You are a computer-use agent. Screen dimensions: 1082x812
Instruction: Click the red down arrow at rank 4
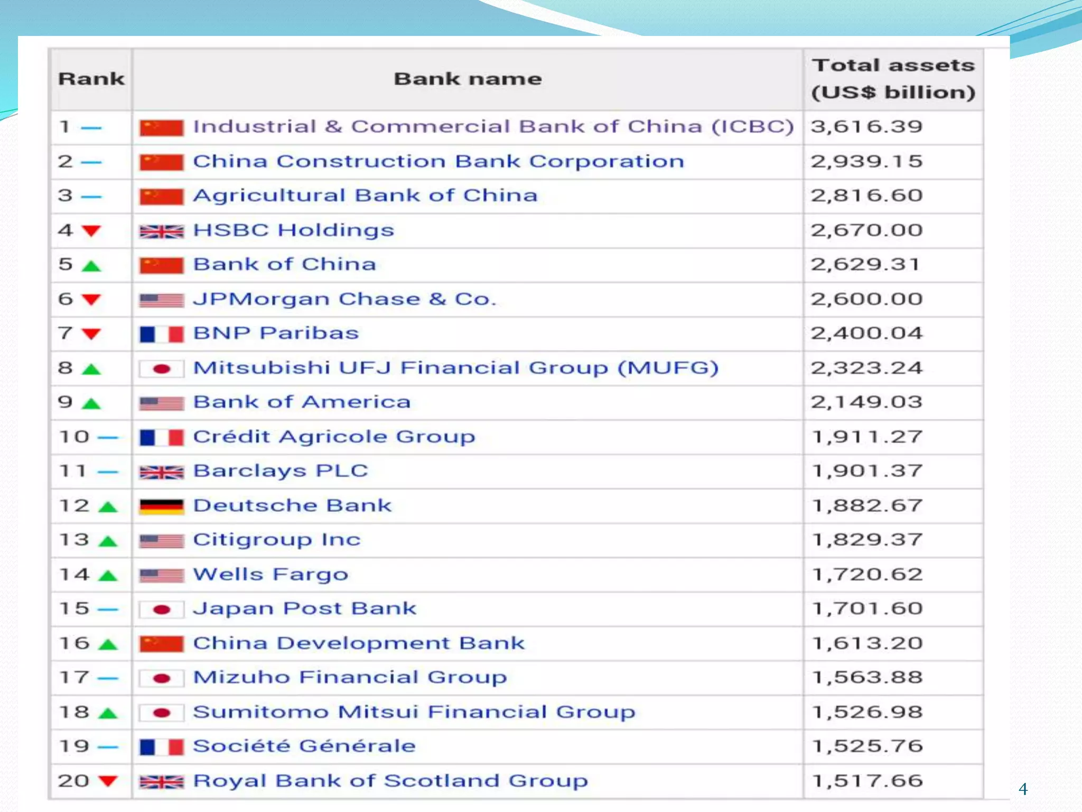tap(91, 231)
